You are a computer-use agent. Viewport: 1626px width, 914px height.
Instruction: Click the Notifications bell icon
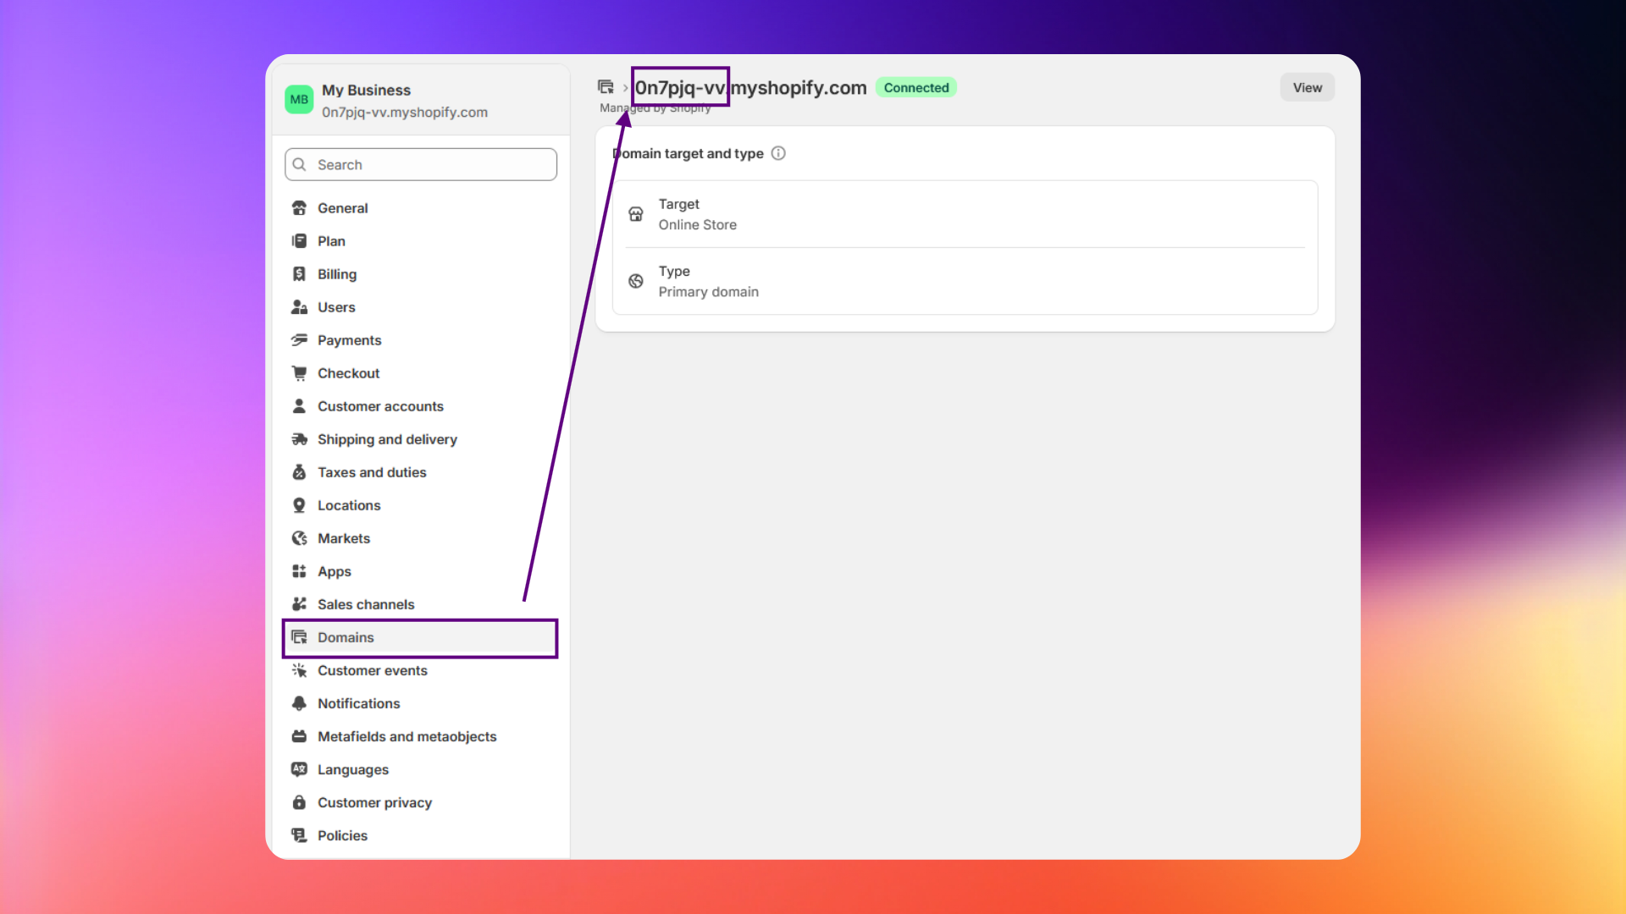(x=299, y=703)
